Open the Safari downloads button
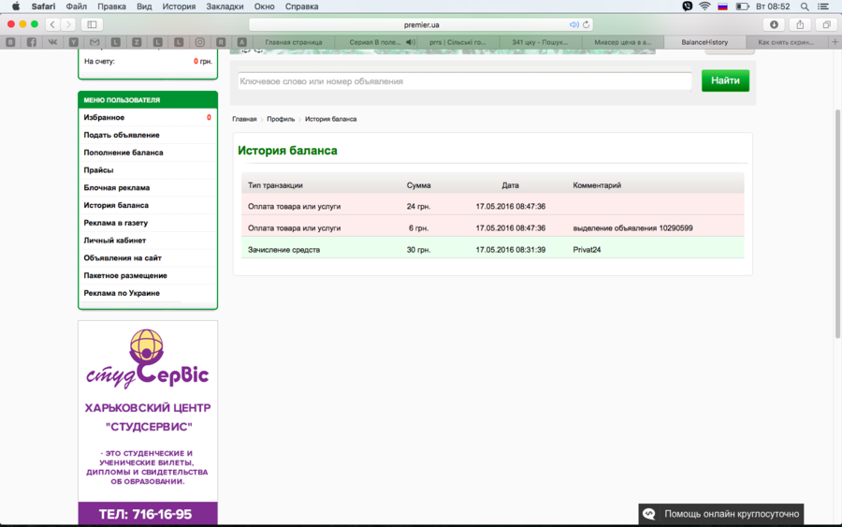 [774, 24]
